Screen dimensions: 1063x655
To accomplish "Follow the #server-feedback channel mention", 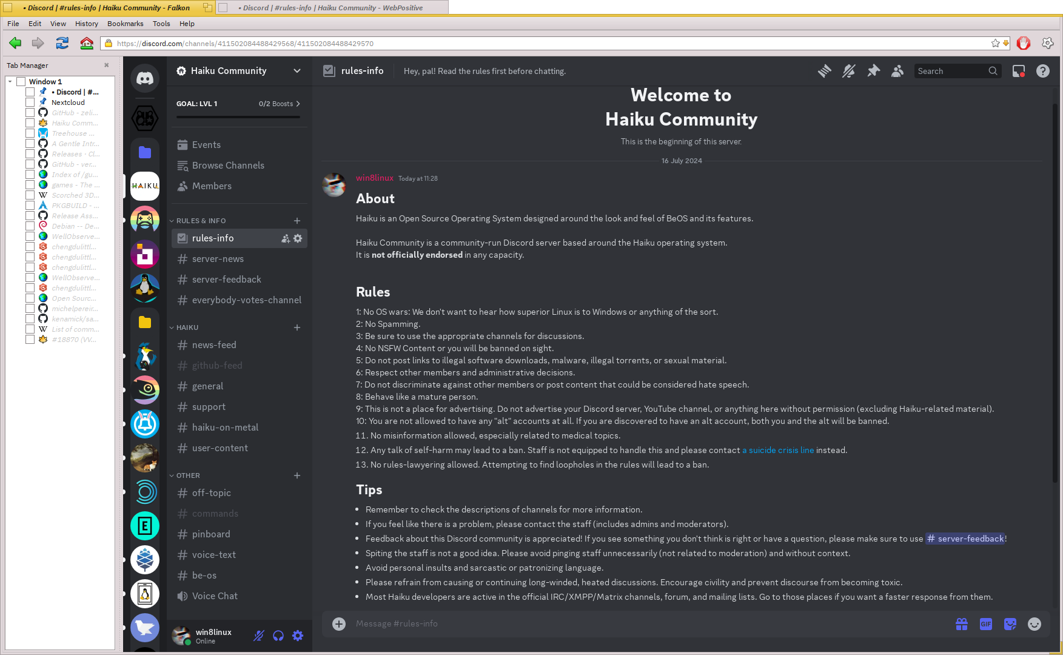I will click(965, 539).
